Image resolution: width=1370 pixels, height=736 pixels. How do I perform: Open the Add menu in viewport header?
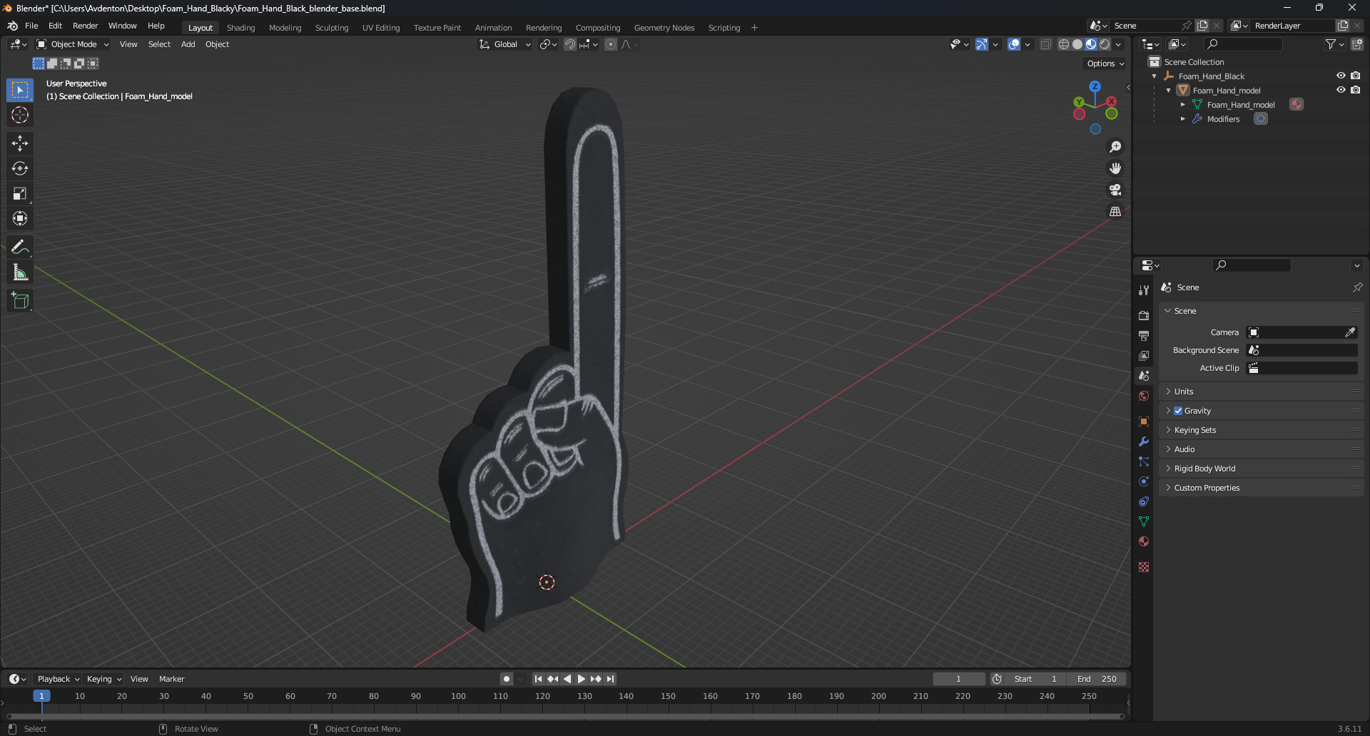pyautogui.click(x=188, y=44)
